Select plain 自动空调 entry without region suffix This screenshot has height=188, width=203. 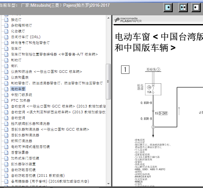18,118
